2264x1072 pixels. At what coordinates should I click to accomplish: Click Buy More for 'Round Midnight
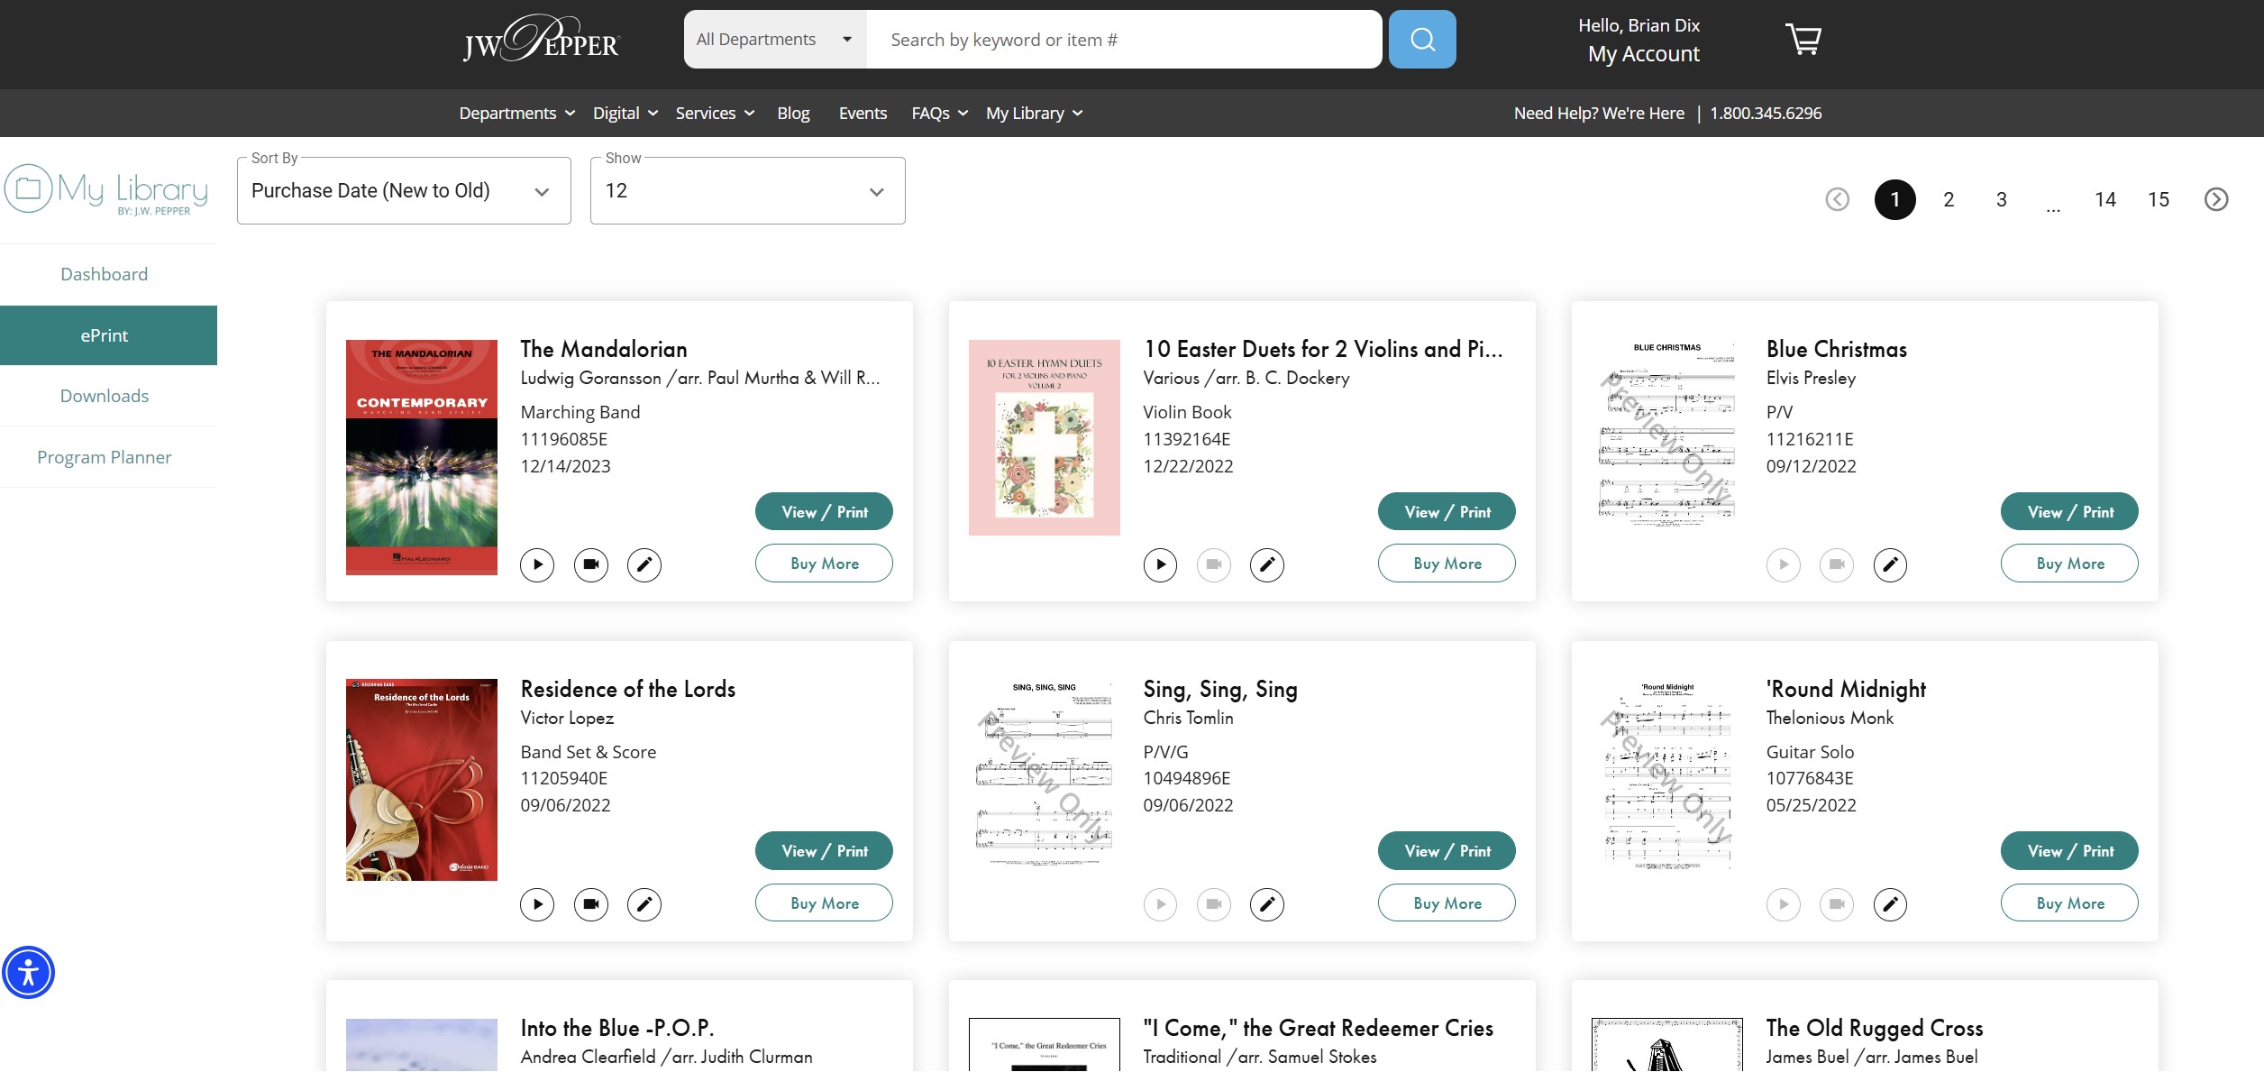(x=2069, y=902)
